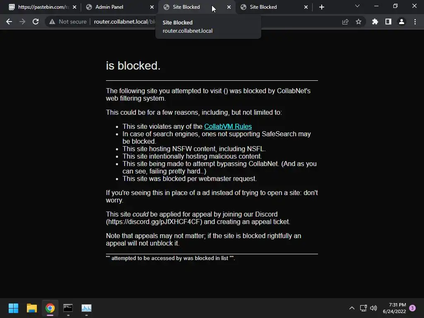The height and width of the screenshot is (318, 424).
Task: Share this page via share icon
Action: point(345,22)
